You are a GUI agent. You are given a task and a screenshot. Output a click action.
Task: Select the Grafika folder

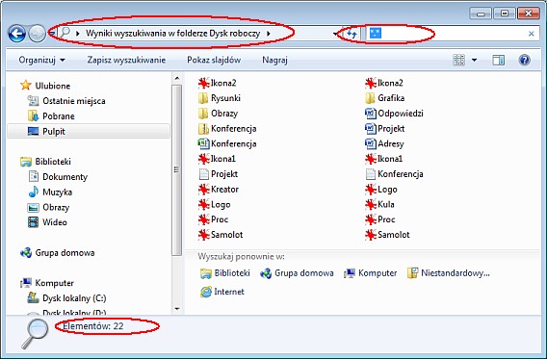pyautogui.click(x=385, y=98)
